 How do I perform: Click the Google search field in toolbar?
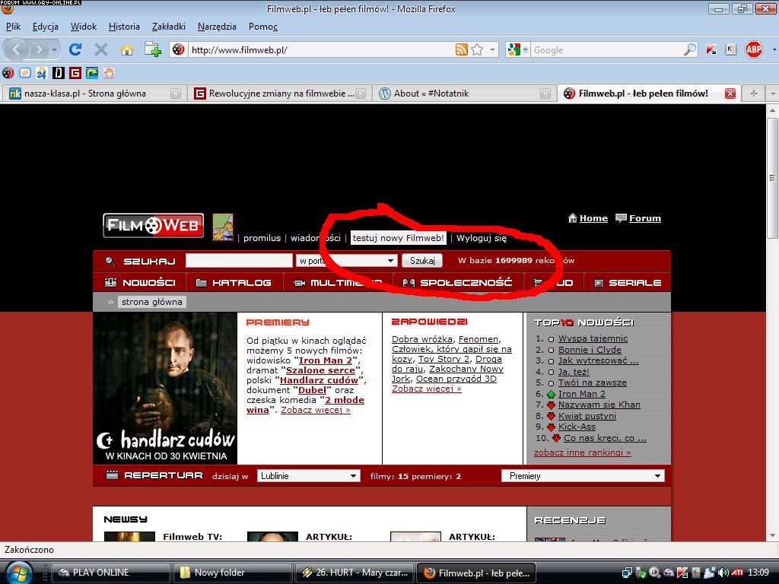(x=607, y=49)
